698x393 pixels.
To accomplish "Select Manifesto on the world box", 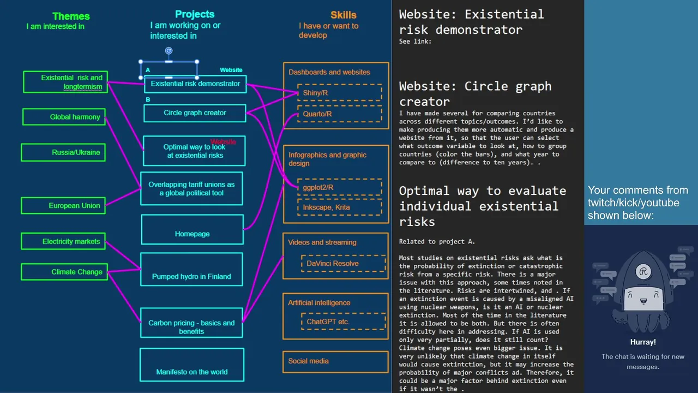I will (x=191, y=364).
